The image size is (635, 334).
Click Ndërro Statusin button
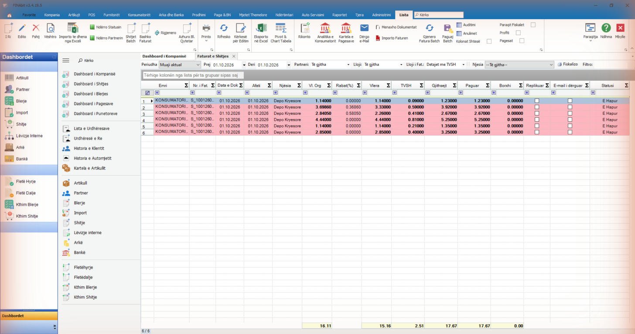[x=106, y=27]
